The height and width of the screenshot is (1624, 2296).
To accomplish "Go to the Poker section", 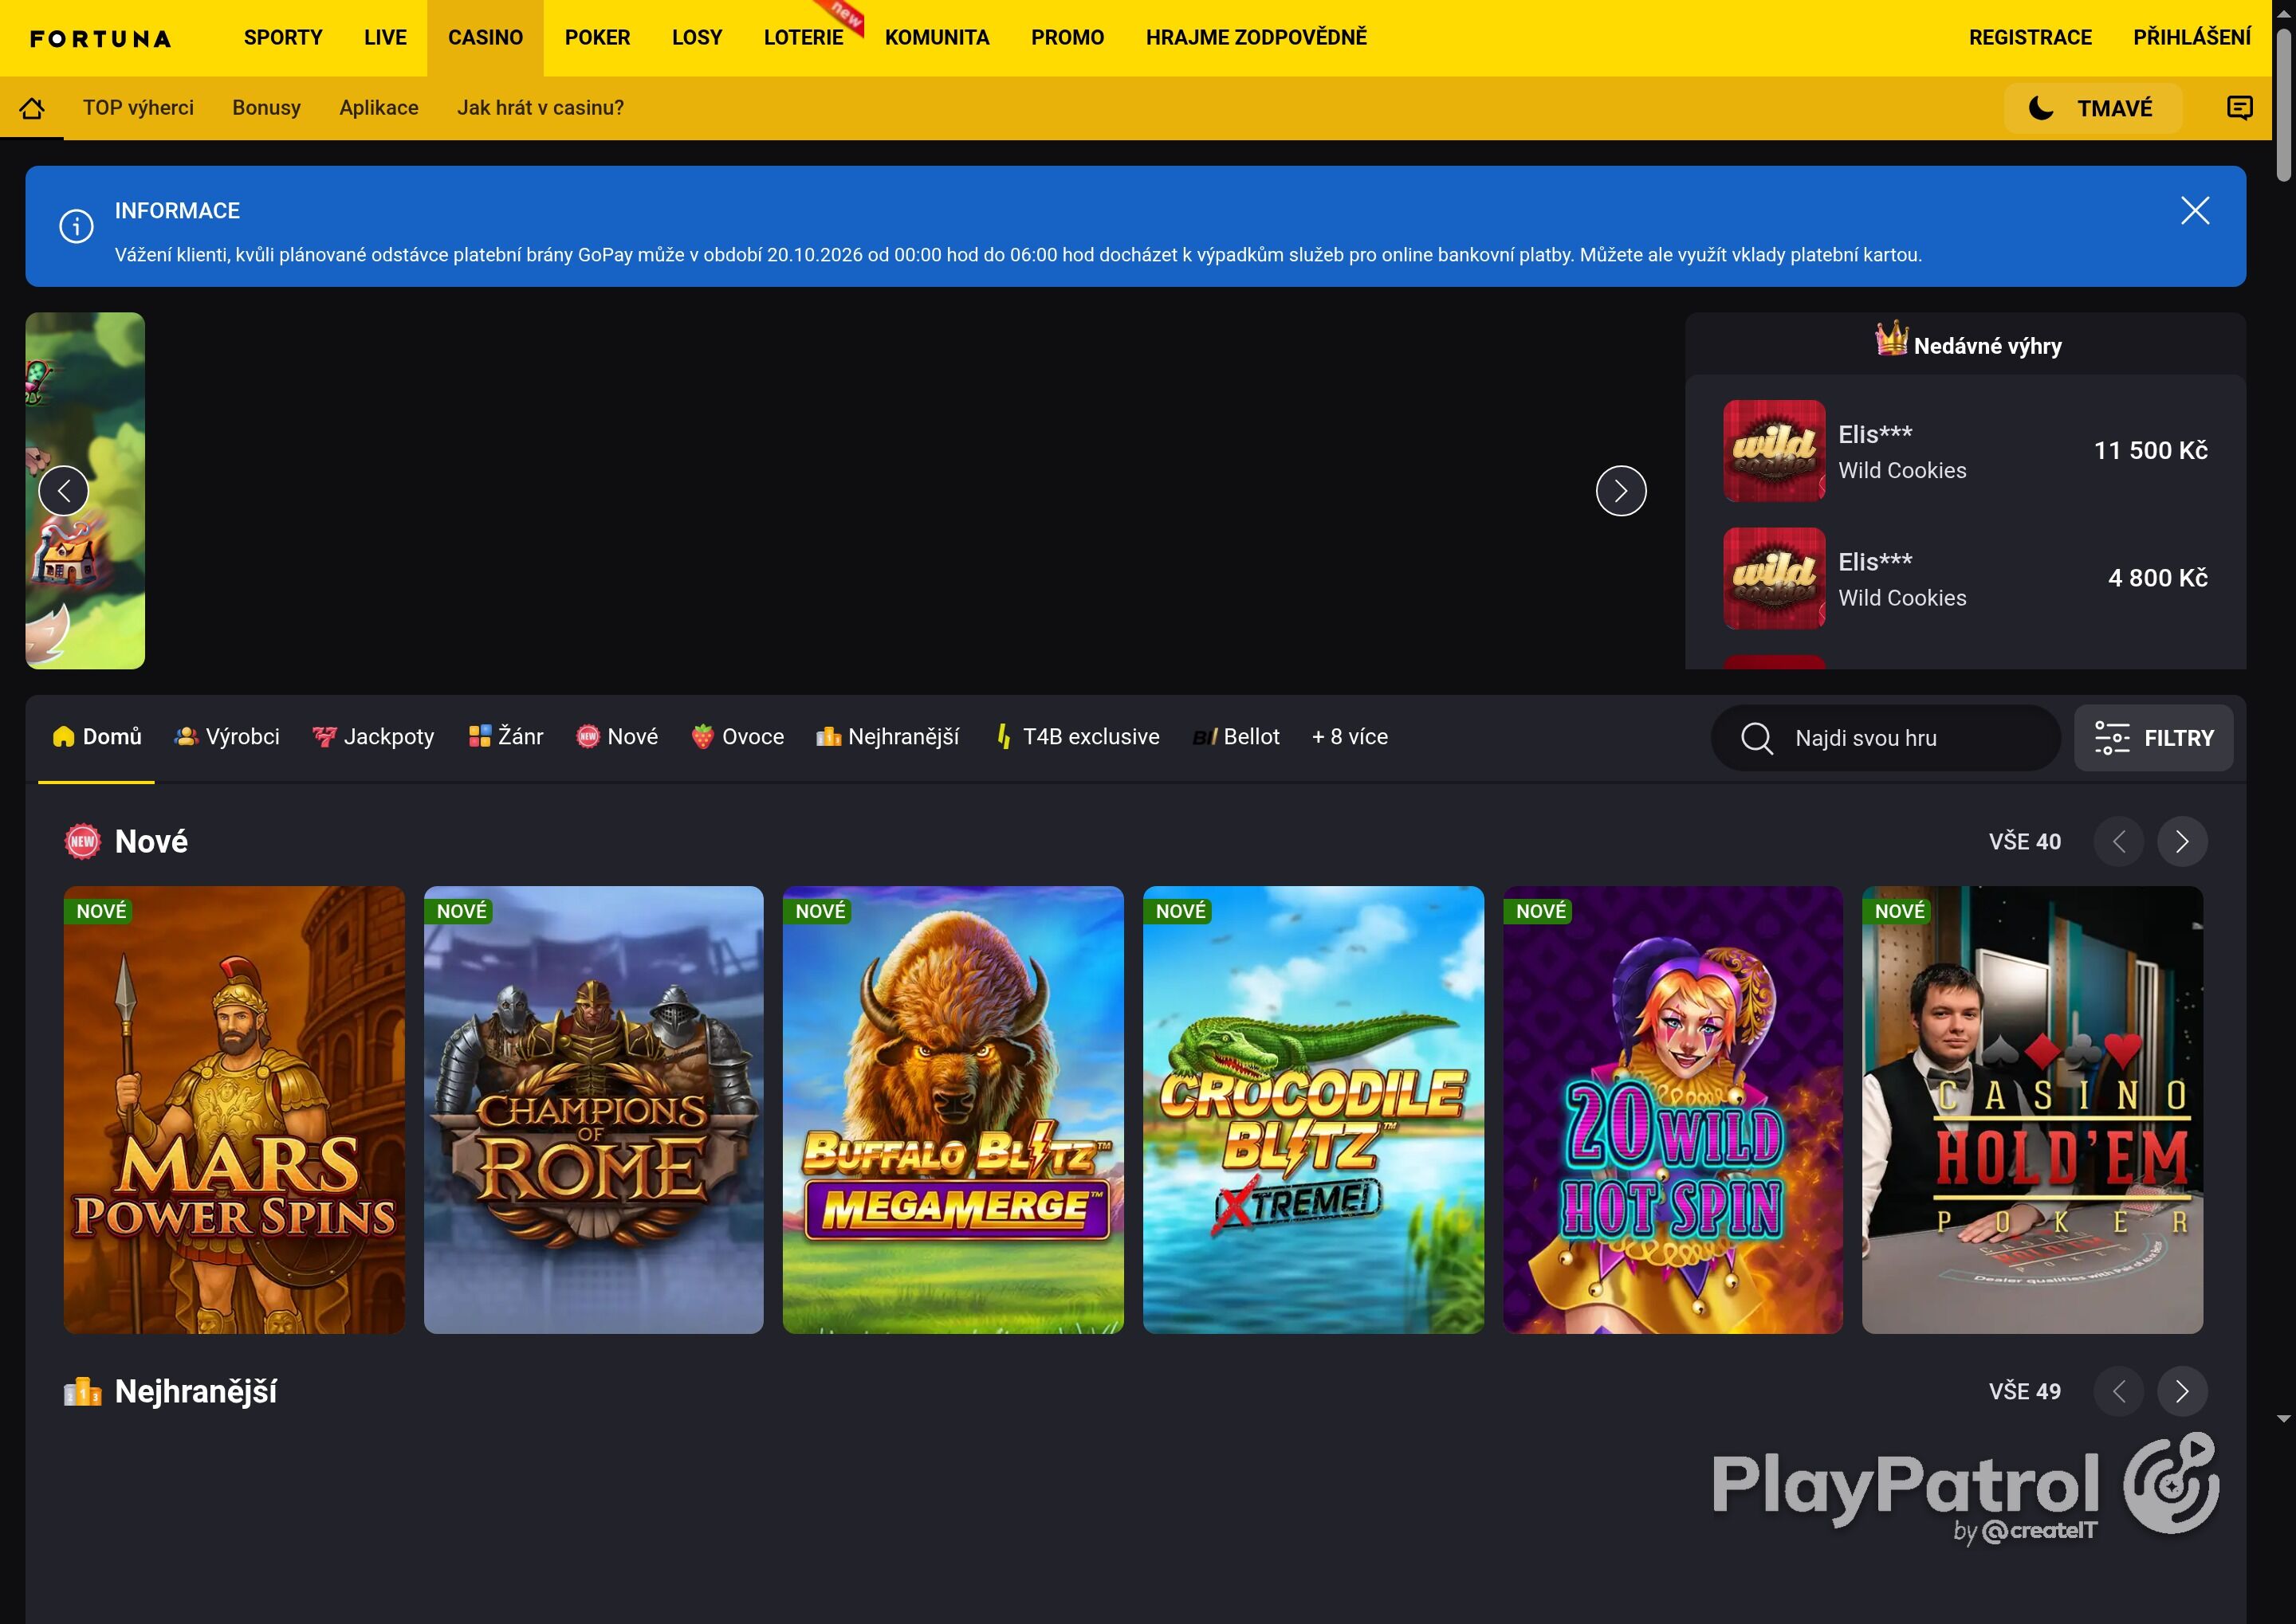I will pyautogui.click(x=597, y=38).
